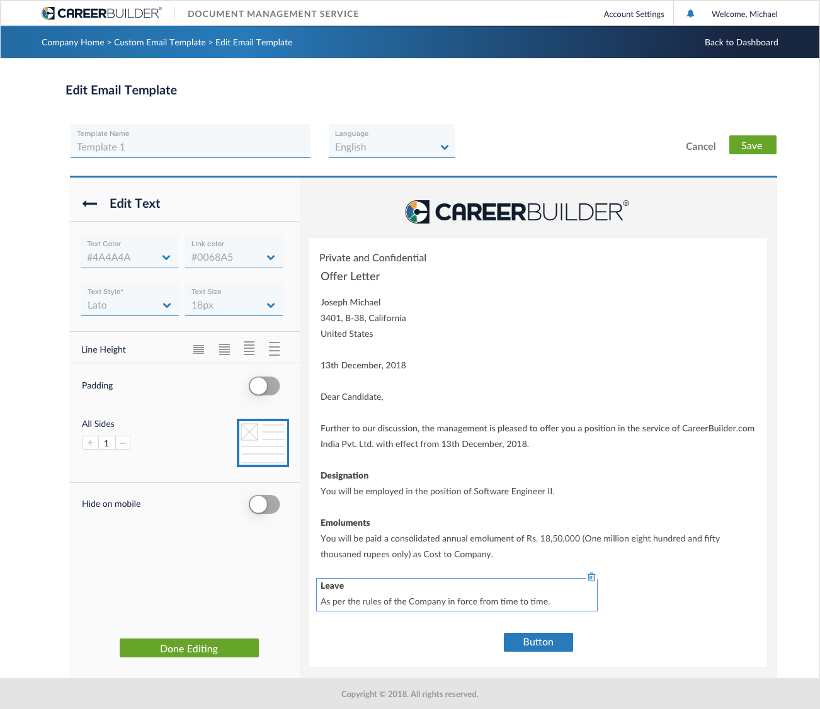
Task: Click the 'Joseph Michael' name line
Action: coord(351,302)
